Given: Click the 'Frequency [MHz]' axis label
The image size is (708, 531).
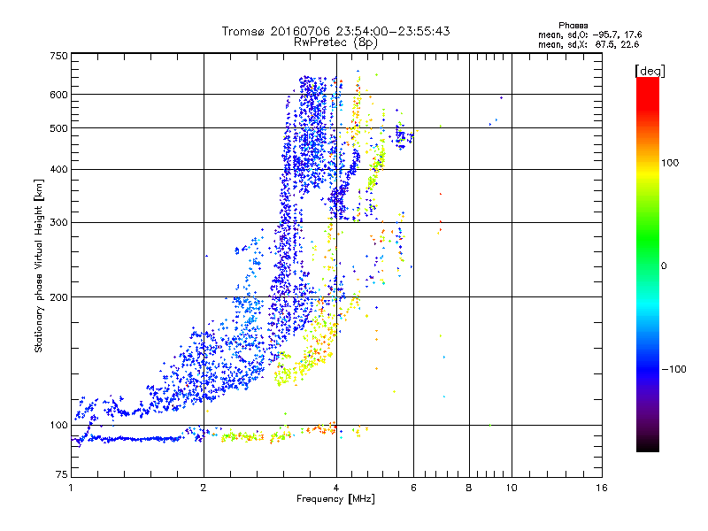Looking at the screenshot, I should tap(335, 499).
